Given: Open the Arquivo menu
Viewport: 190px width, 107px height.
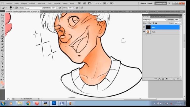Looking at the screenshot, I should click(9, 3).
